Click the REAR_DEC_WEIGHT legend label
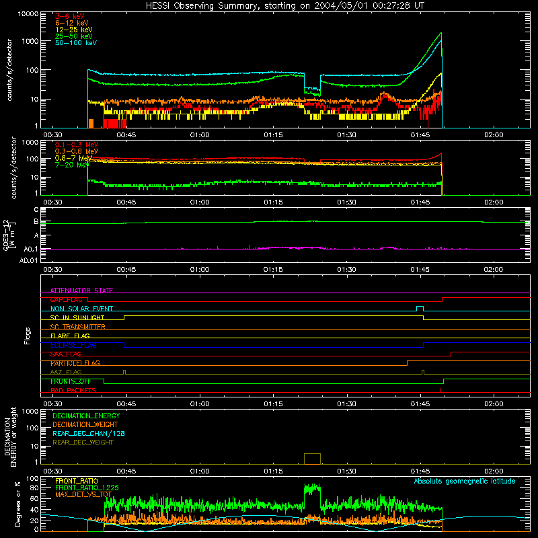This screenshot has height=538, width=538. coord(83,443)
